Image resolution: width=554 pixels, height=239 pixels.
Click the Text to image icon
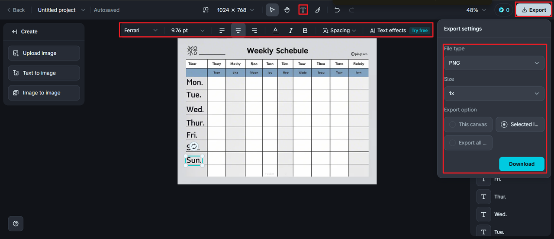click(16, 73)
